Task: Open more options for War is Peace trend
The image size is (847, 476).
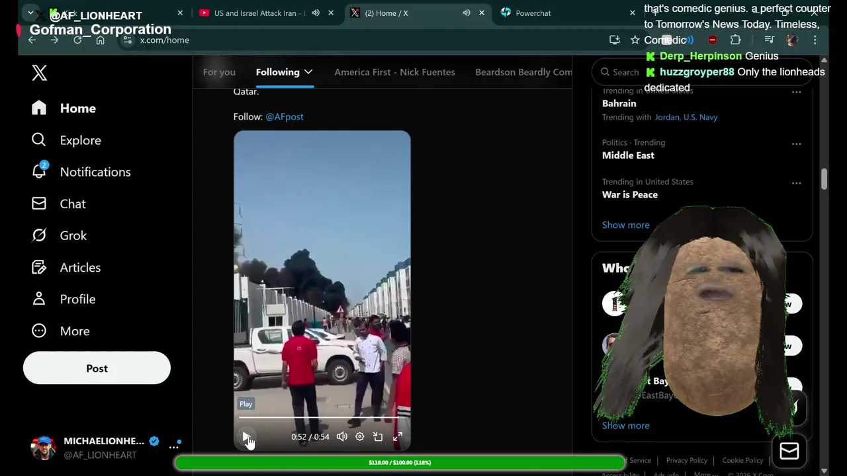Action: click(797, 182)
